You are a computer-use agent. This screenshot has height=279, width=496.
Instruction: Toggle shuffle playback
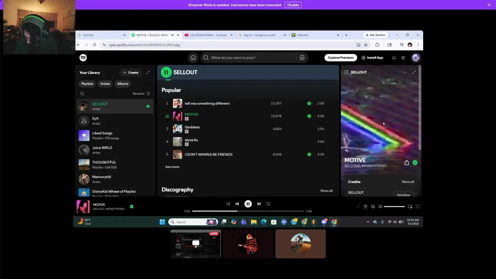coord(228,204)
